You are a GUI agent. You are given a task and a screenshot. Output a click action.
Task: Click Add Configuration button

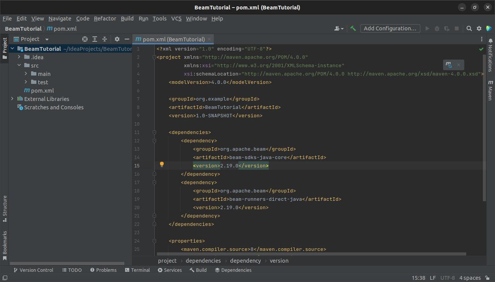coord(390,28)
